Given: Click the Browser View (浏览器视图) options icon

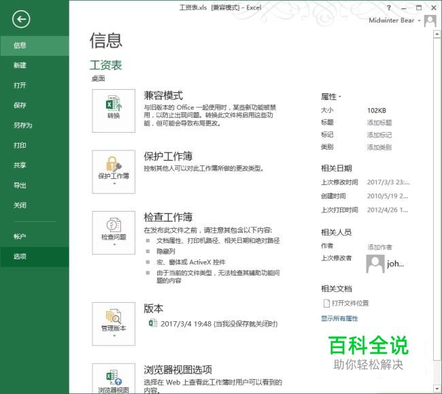Looking at the screenshot, I should point(114,378).
